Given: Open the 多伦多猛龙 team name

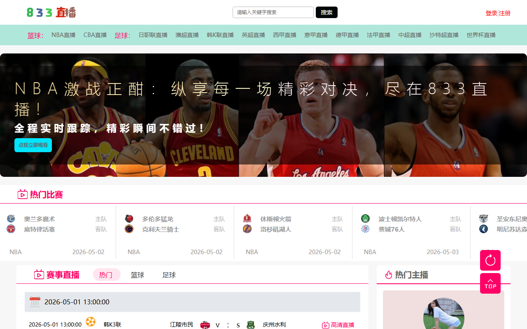Looking at the screenshot, I should click(x=158, y=219).
